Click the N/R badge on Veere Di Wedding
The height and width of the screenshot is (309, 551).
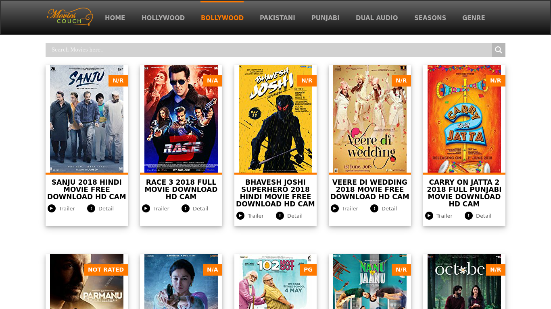pos(401,80)
